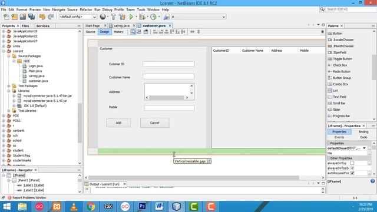The image size is (377, 212).
Task: Collapse the Losrent project node
Action: (x=4, y=51)
